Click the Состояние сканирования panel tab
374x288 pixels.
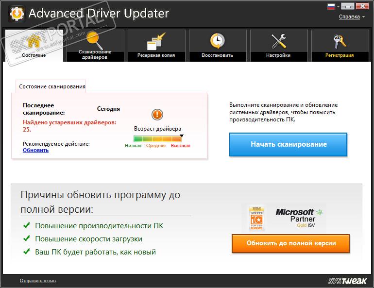click(52, 86)
